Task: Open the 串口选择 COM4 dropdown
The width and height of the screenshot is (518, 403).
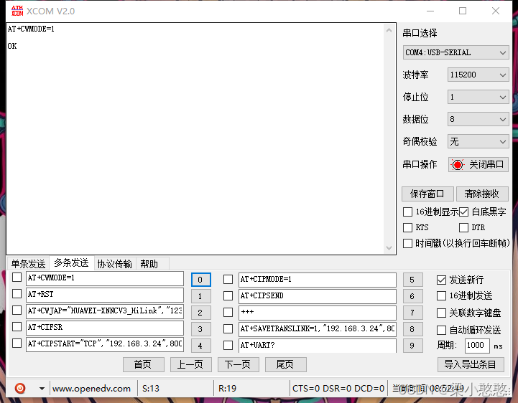Action: click(455, 52)
